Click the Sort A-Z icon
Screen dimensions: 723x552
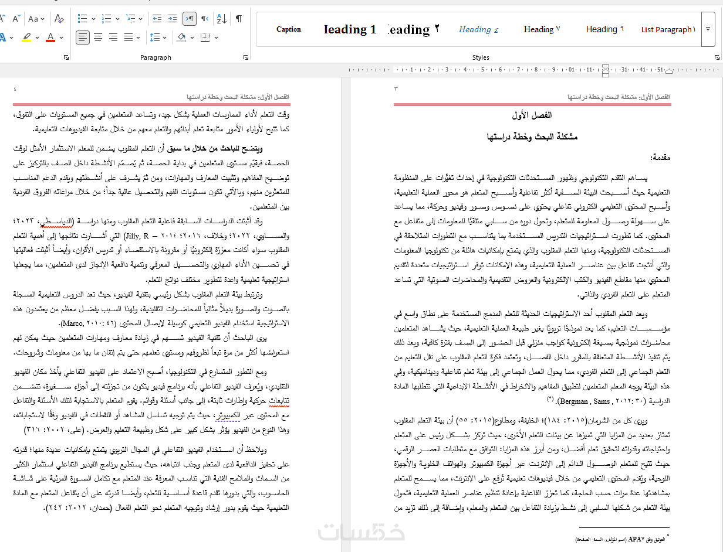(x=222, y=19)
